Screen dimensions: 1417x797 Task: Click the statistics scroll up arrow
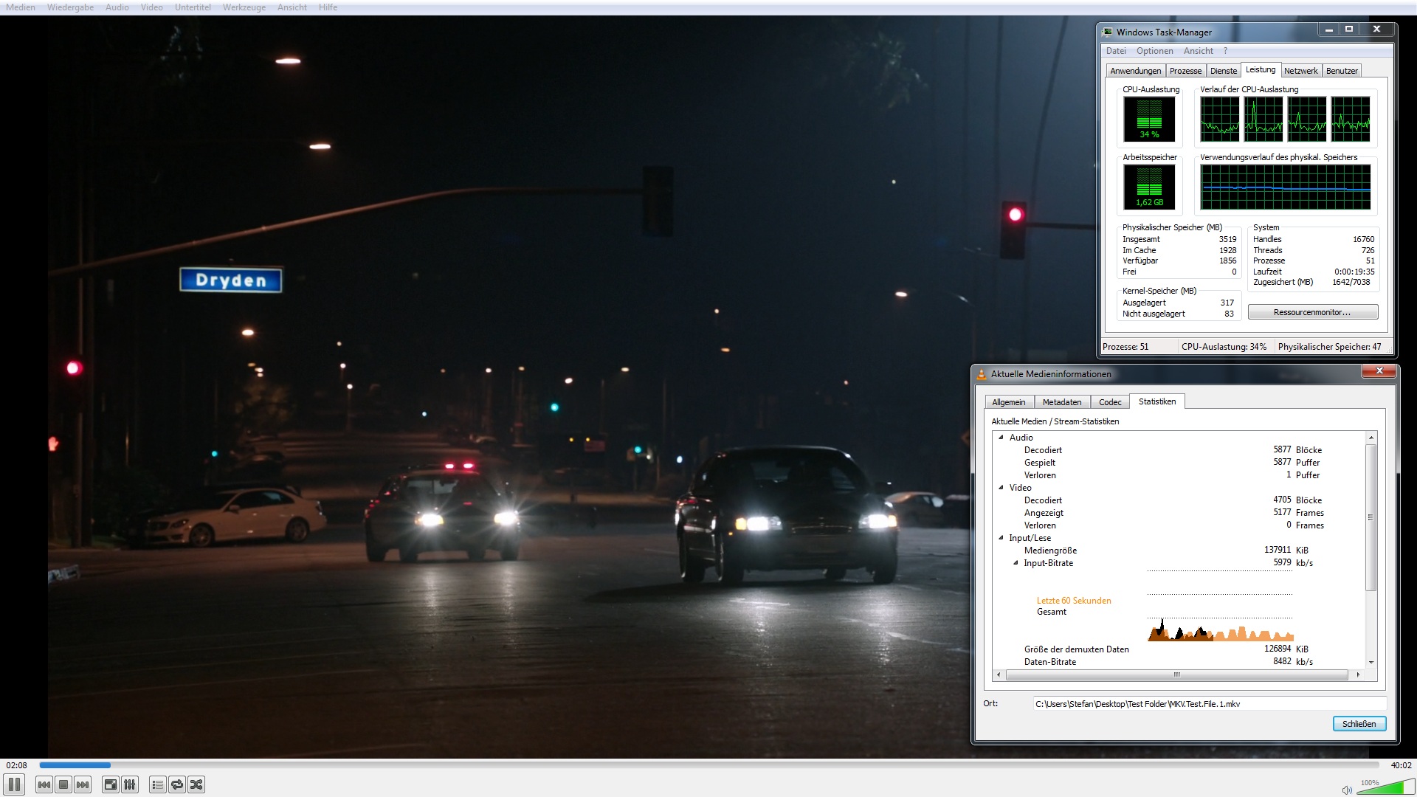(1371, 438)
